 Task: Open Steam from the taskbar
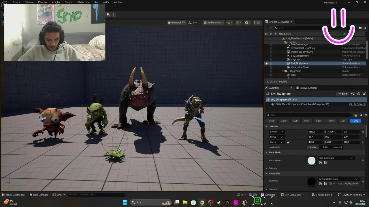pyautogui.click(x=219, y=202)
